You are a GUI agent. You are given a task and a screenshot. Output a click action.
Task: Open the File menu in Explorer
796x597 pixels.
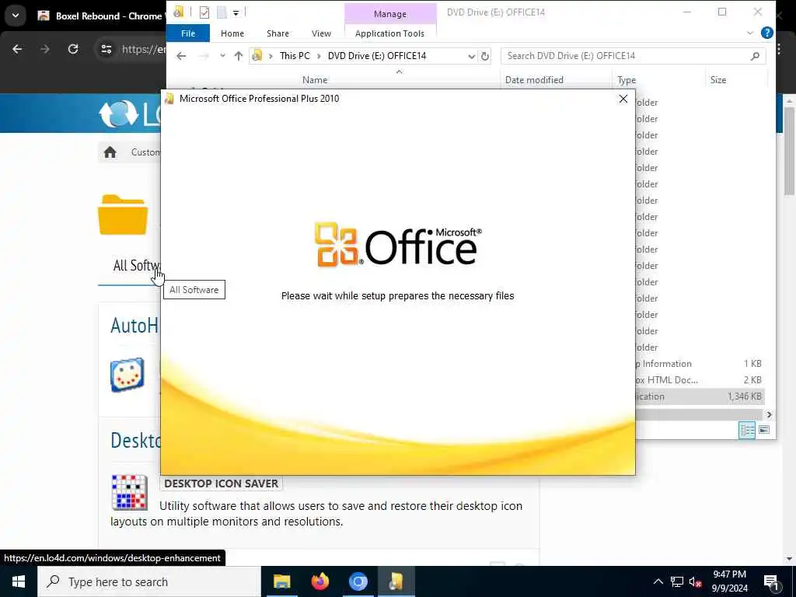188,33
